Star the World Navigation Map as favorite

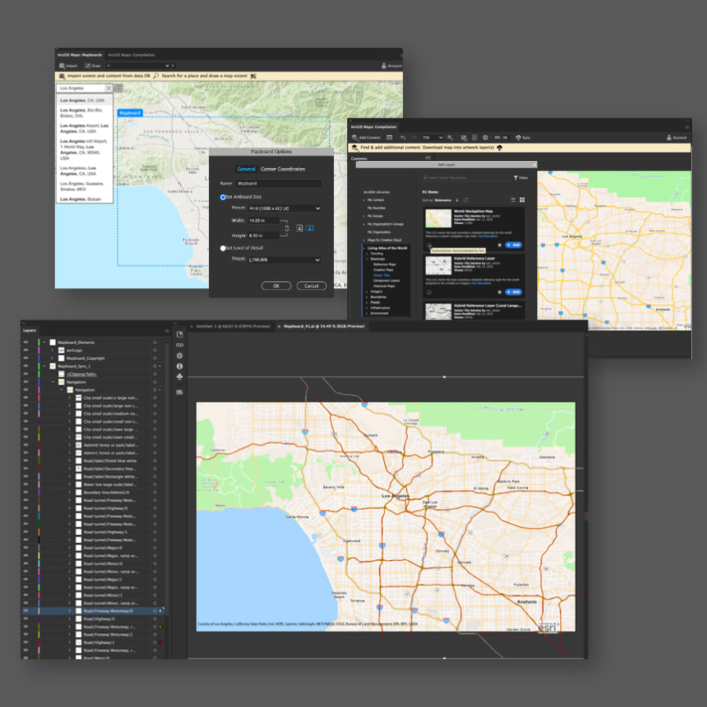tap(500, 245)
